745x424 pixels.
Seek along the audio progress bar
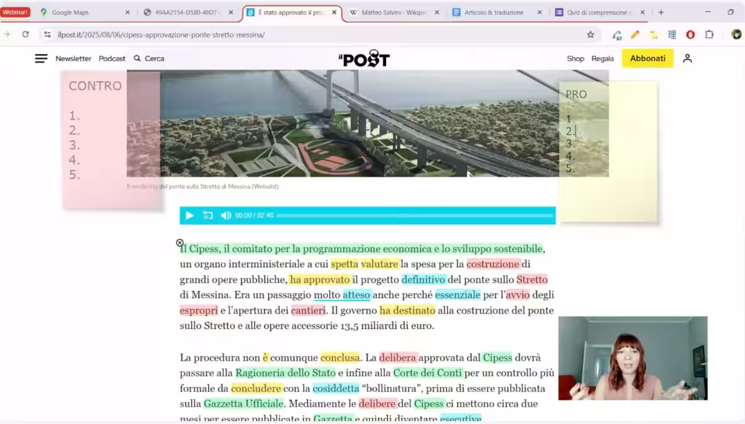(x=414, y=216)
